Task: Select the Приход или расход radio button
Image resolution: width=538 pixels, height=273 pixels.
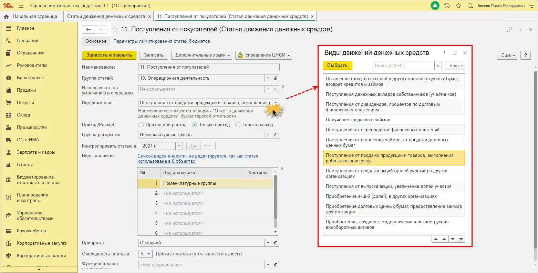Action: [141, 125]
